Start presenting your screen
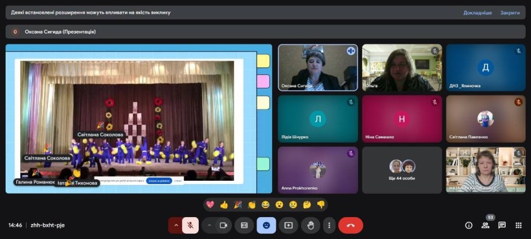Viewport: 531px width, 239px height. pyautogui.click(x=289, y=225)
